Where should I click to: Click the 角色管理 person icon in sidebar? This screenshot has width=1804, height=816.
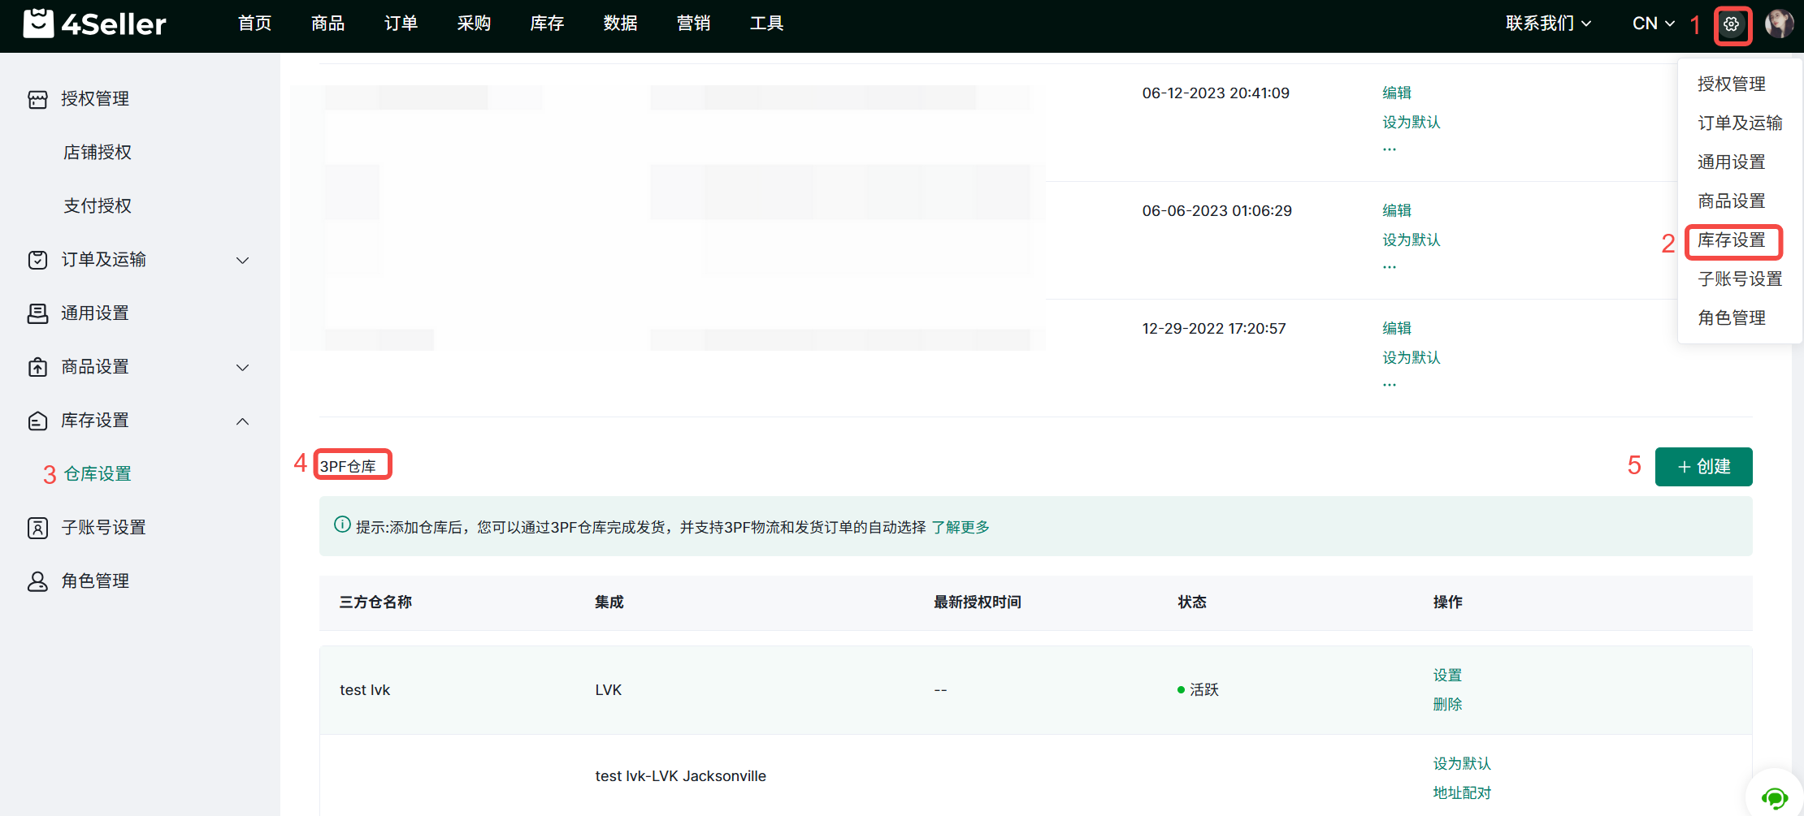[37, 581]
